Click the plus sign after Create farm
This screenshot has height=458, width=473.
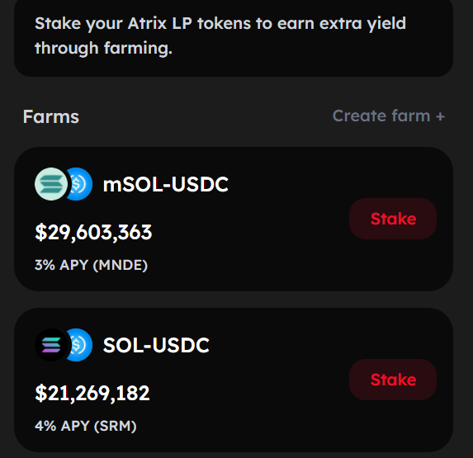[441, 116]
